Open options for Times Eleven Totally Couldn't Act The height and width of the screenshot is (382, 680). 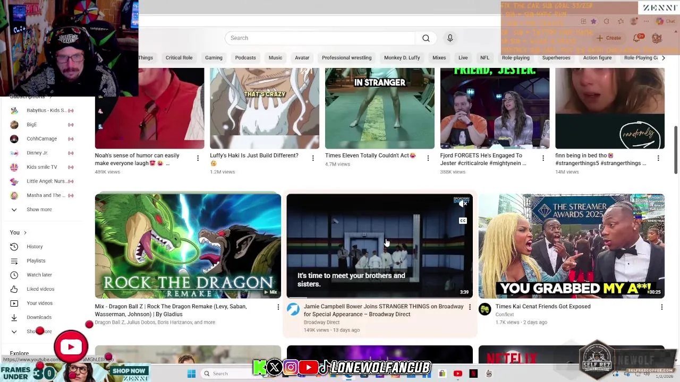pyautogui.click(x=428, y=158)
